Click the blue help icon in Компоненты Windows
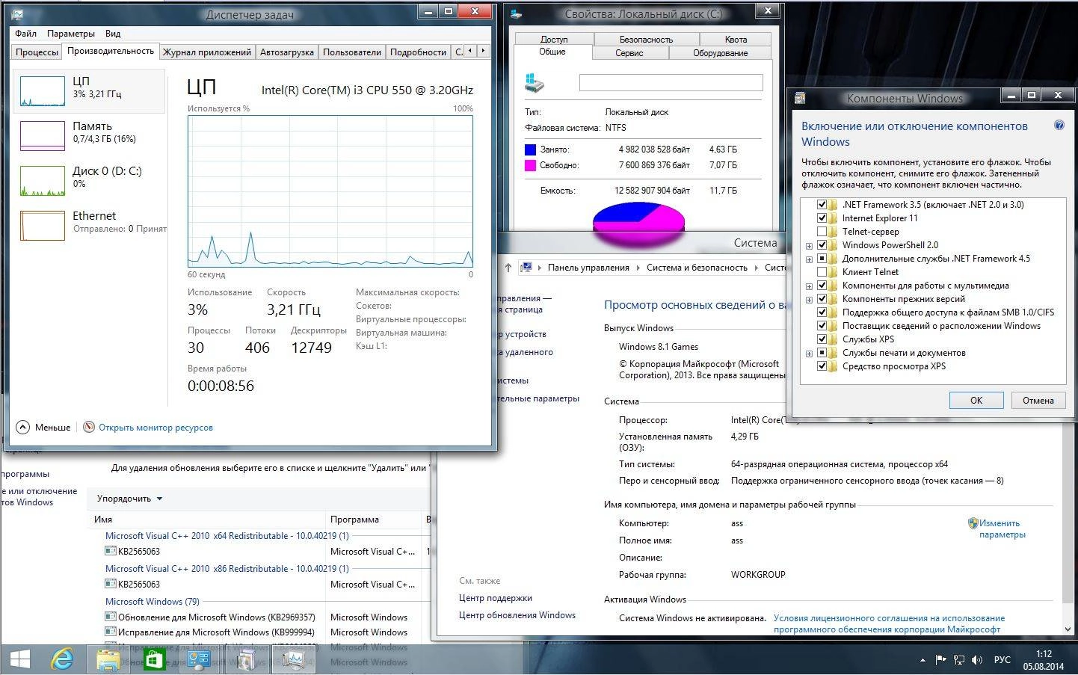 click(x=1059, y=126)
